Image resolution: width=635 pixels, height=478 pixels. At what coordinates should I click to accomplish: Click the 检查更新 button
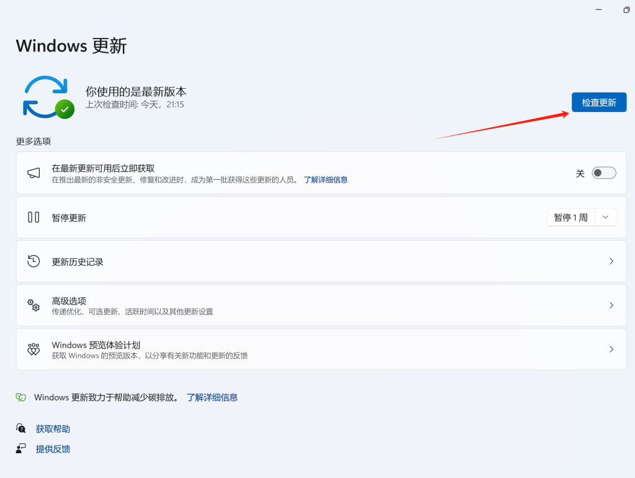pyautogui.click(x=598, y=102)
